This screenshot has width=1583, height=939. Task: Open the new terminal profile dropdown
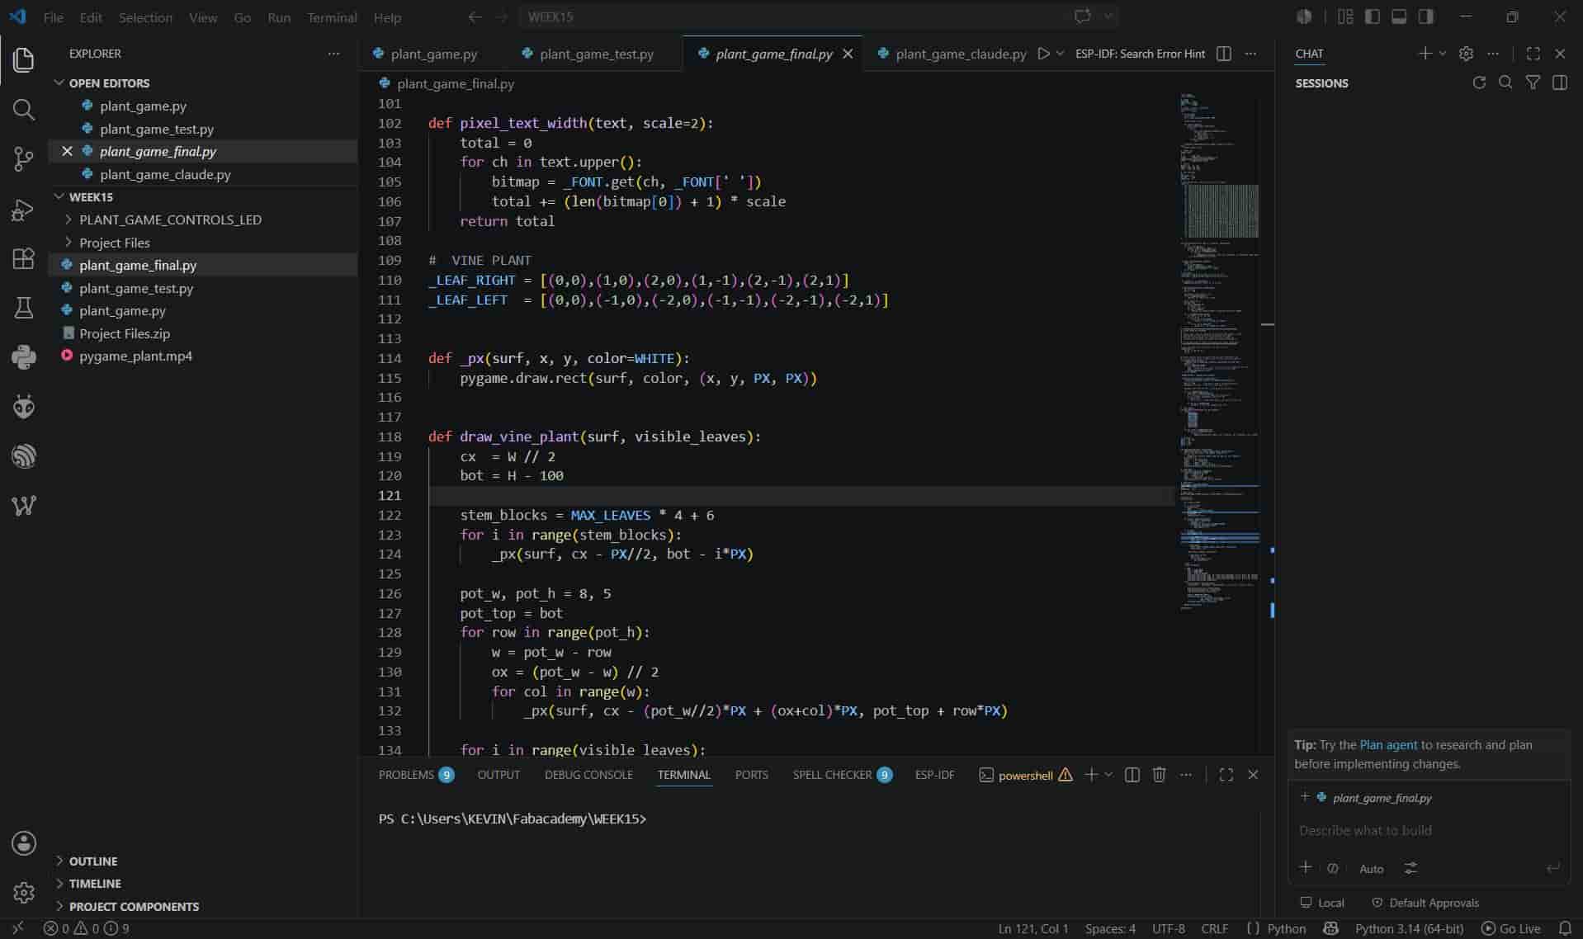coord(1108,775)
